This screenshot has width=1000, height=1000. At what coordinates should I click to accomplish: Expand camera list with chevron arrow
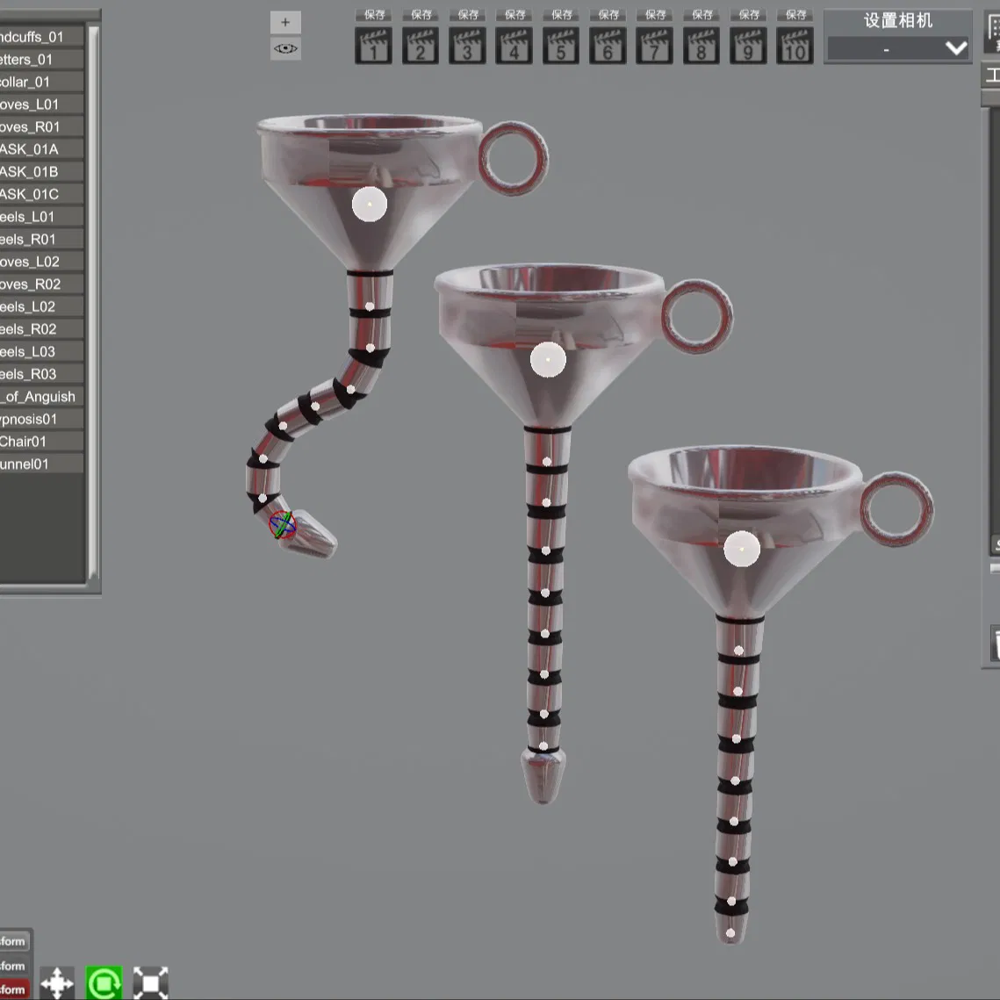click(x=956, y=47)
